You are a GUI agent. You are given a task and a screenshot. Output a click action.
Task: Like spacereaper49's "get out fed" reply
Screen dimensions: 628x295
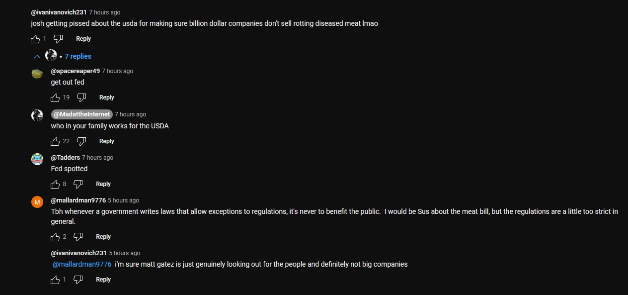click(x=55, y=98)
